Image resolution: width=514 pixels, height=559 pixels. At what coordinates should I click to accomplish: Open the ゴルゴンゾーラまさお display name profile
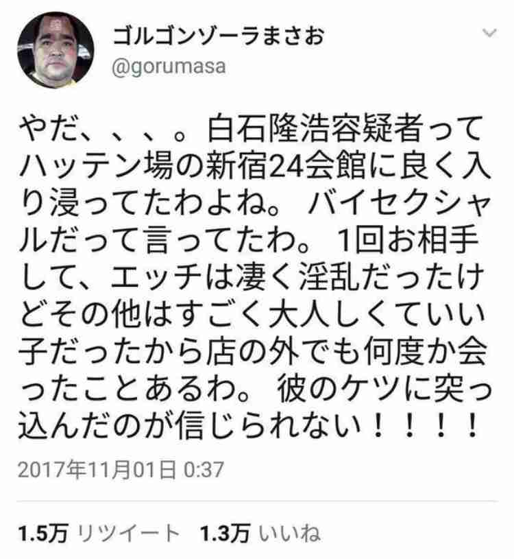[x=218, y=36]
